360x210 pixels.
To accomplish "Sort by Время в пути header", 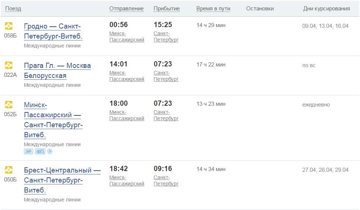I will coord(213,9).
